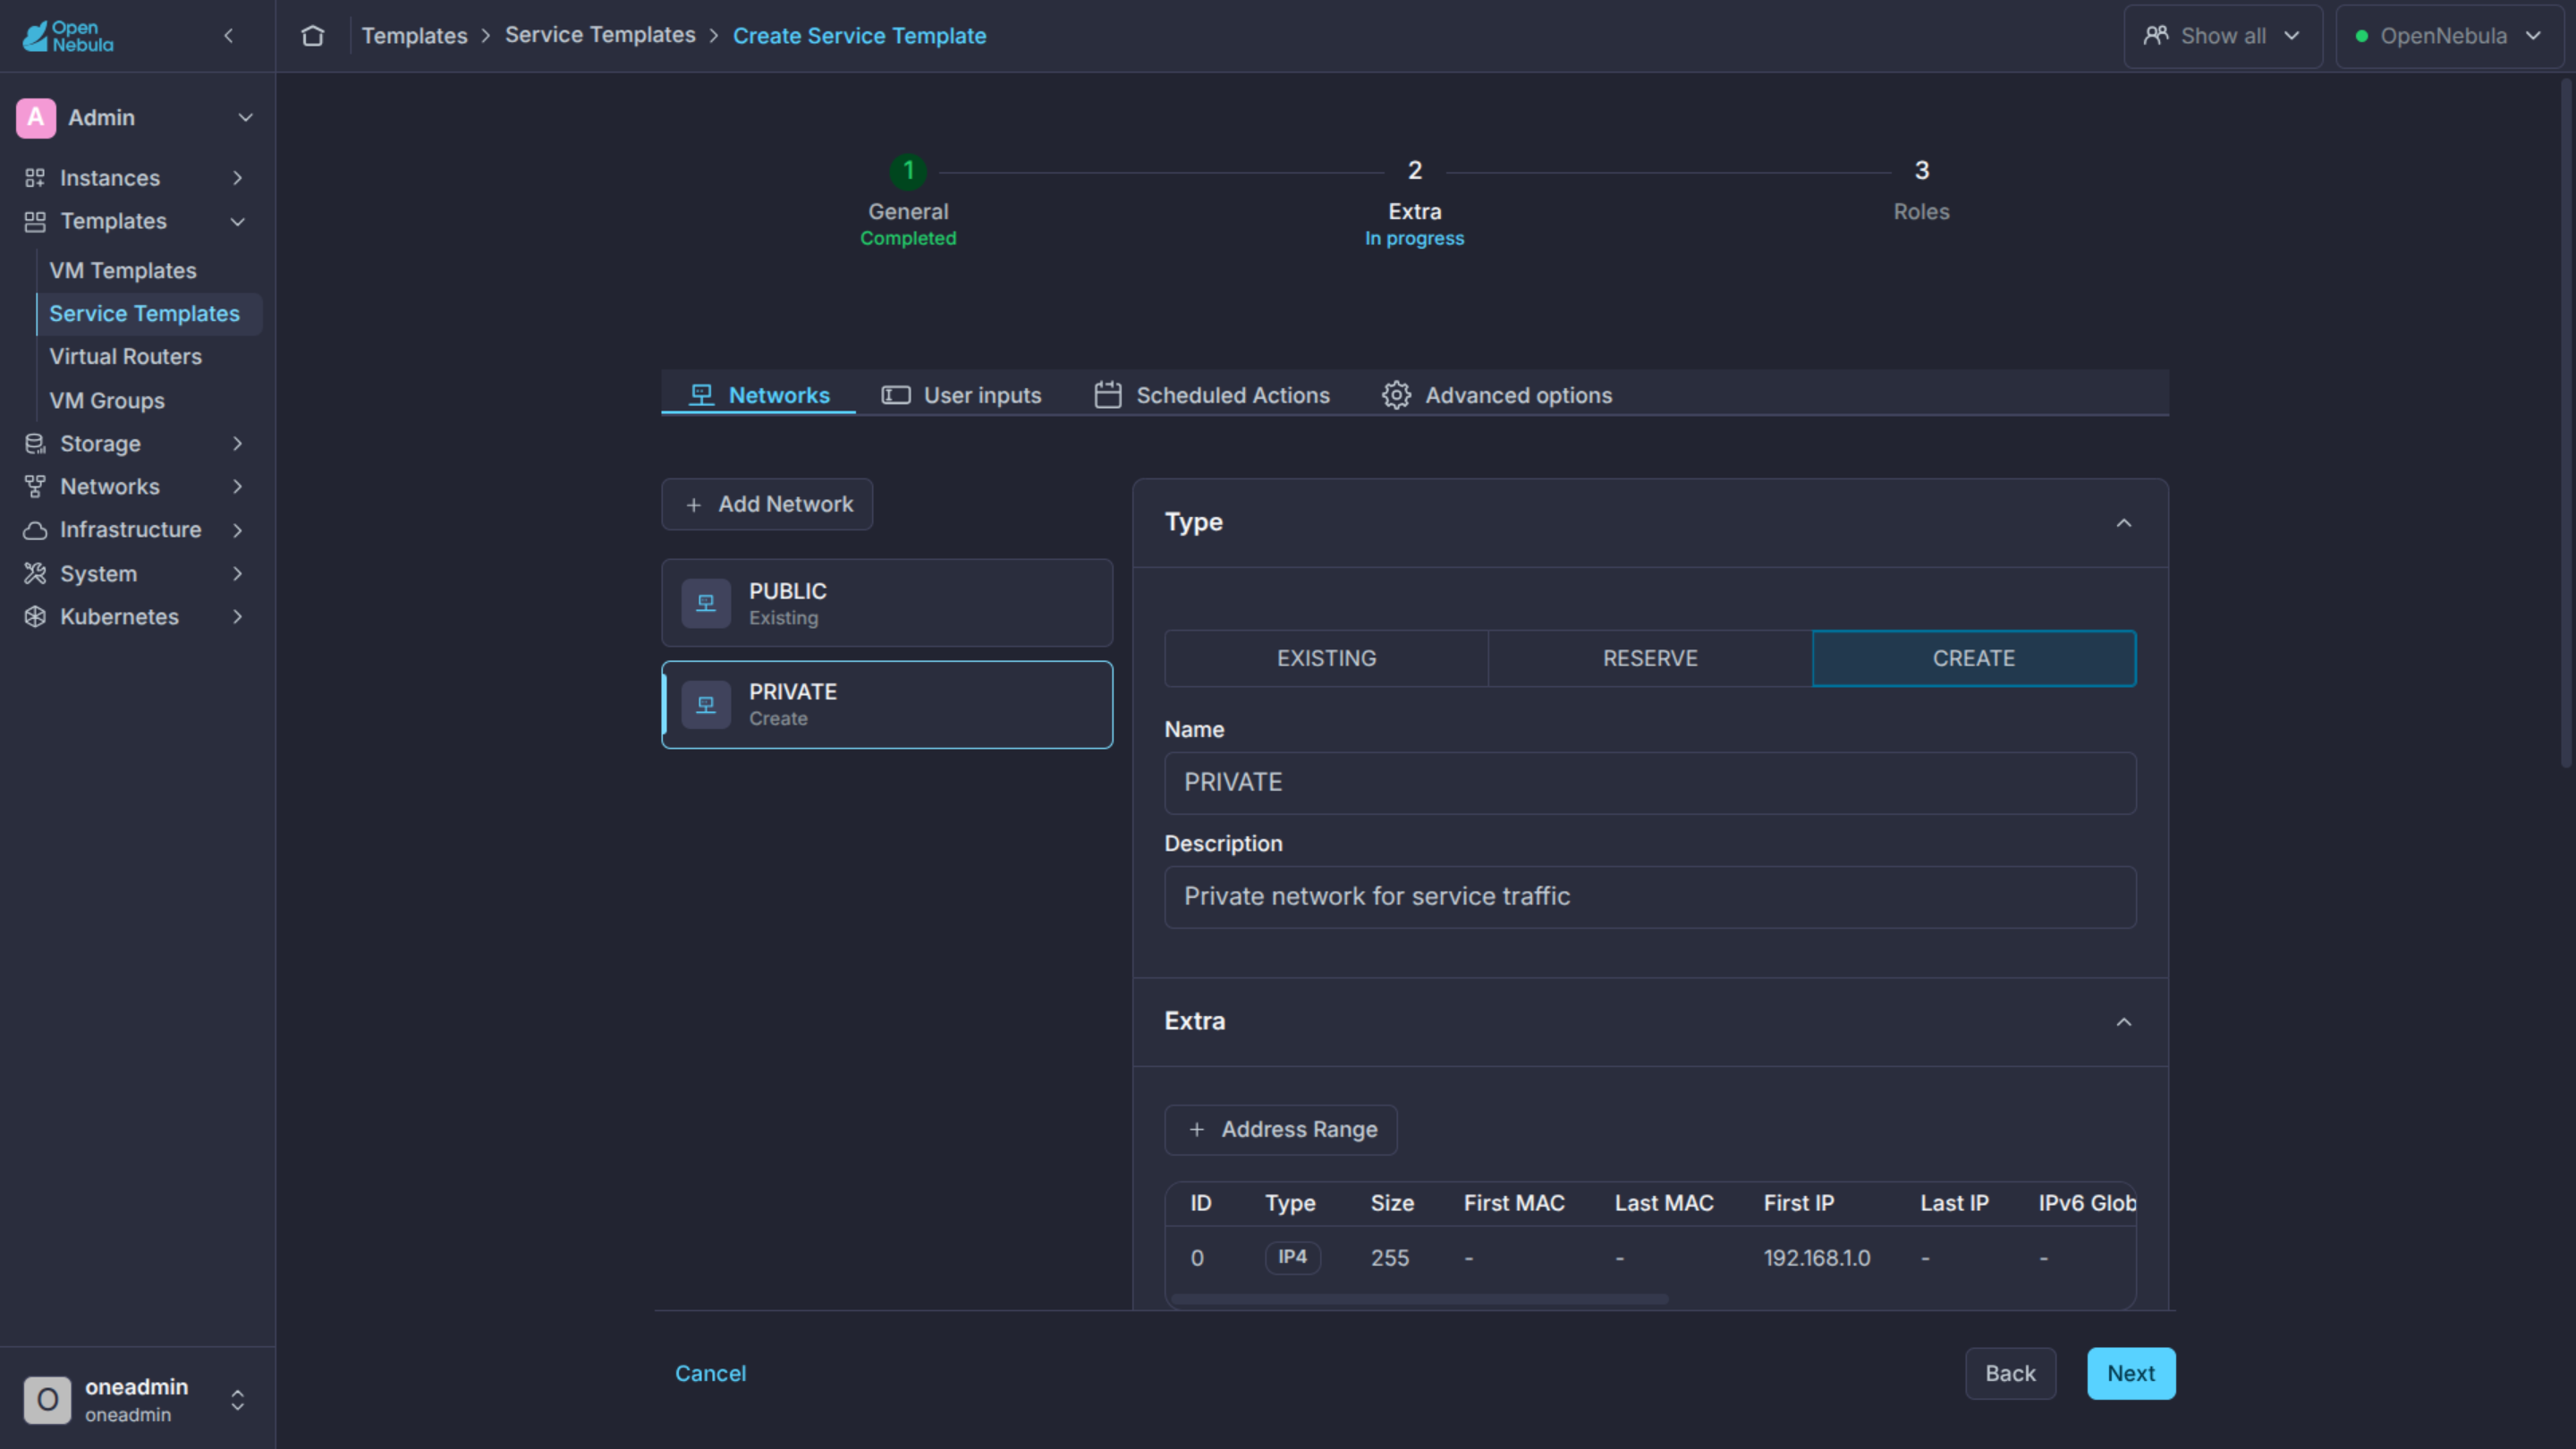Collapse the Templates menu chevron

(238, 221)
